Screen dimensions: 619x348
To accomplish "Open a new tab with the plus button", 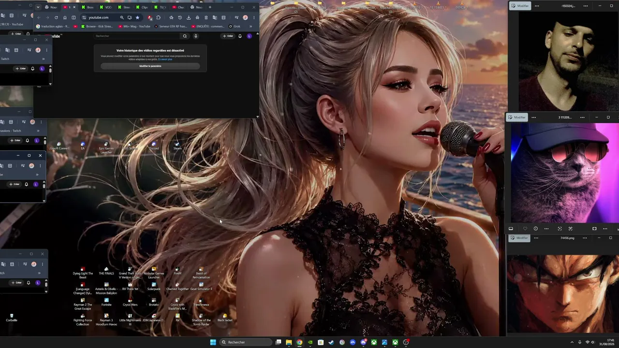I will tap(210, 7).
